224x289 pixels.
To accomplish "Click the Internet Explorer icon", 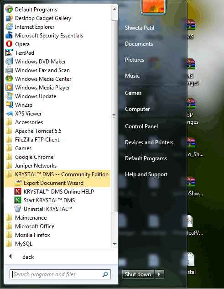I will [x=9, y=27].
